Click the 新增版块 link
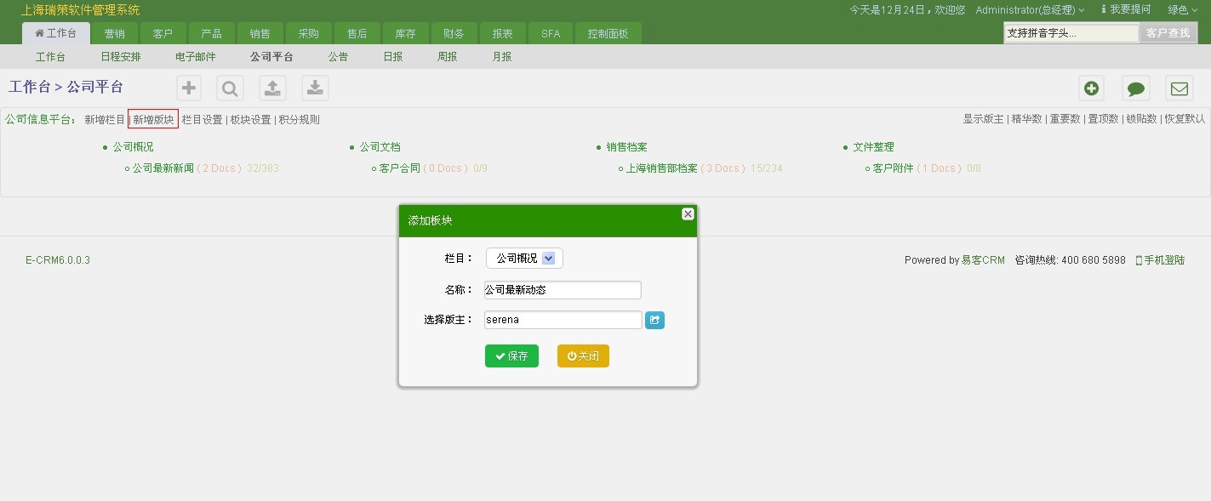 [x=153, y=120]
